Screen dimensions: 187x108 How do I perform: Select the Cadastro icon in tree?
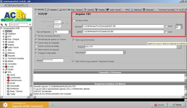tap(6, 34)
